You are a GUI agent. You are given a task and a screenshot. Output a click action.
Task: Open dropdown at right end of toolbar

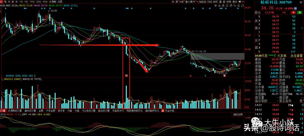(x=243, y=2)
